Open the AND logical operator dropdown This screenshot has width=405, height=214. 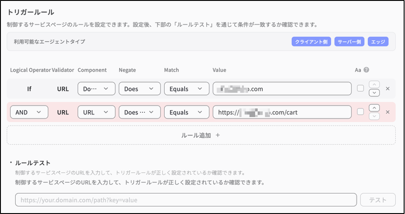pyautogui.click(x=29, y=112)
